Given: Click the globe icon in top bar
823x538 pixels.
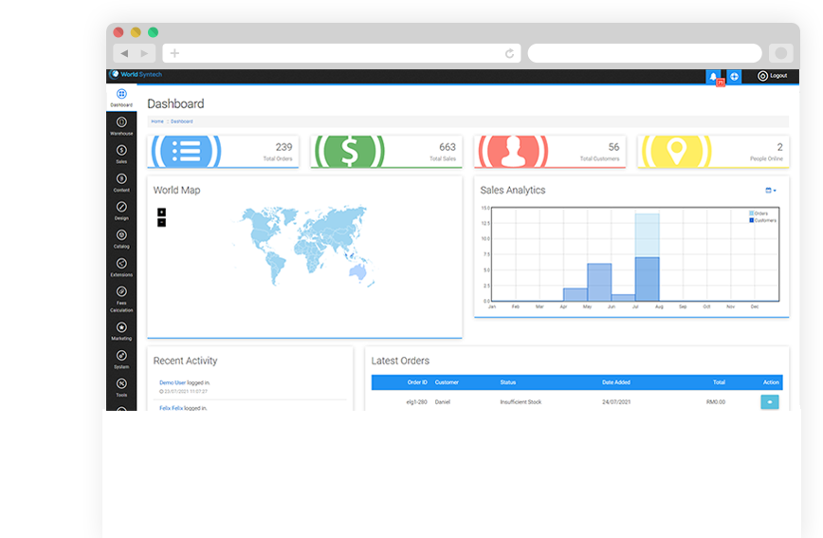Looking at the screenshot, I should point(734,76).
